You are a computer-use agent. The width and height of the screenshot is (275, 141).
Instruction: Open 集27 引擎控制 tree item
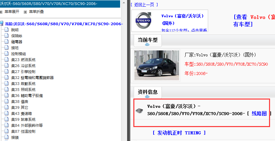click(23, 72)
